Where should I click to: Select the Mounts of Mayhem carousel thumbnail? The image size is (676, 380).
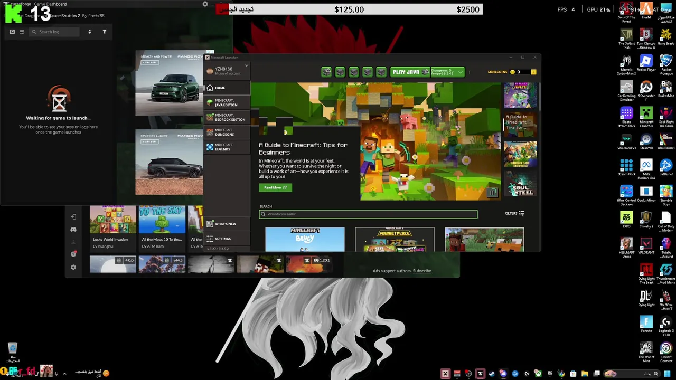[x=520, y=154]
